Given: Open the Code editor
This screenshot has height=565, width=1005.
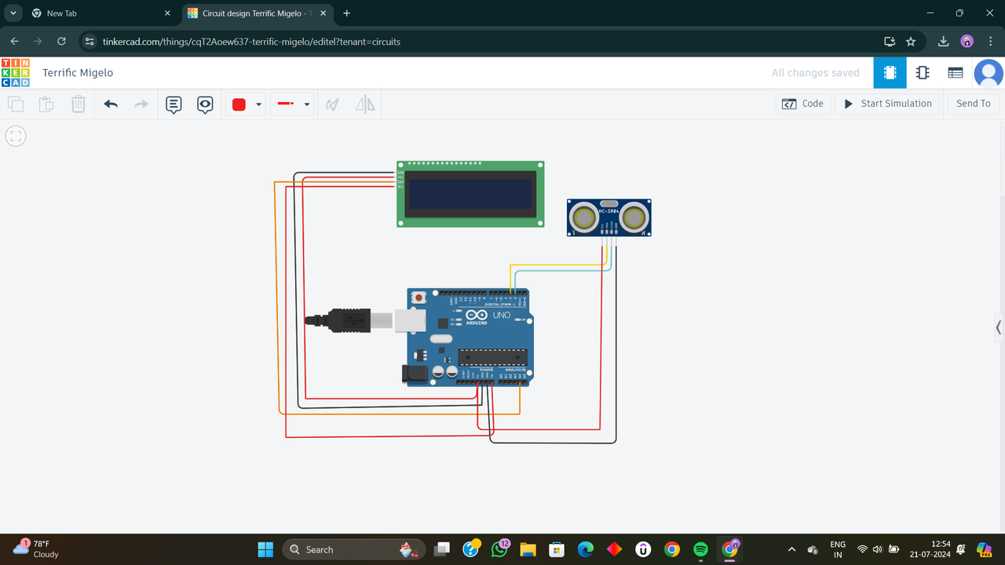Looking at the screenshot, I should point(803,104).
